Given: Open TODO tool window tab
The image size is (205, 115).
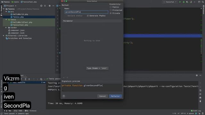Looking at the screenshot, I should (18, 111).
